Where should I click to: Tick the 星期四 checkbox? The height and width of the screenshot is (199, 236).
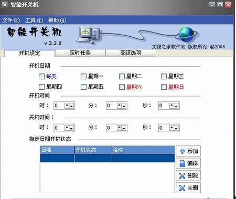point(41,87)
